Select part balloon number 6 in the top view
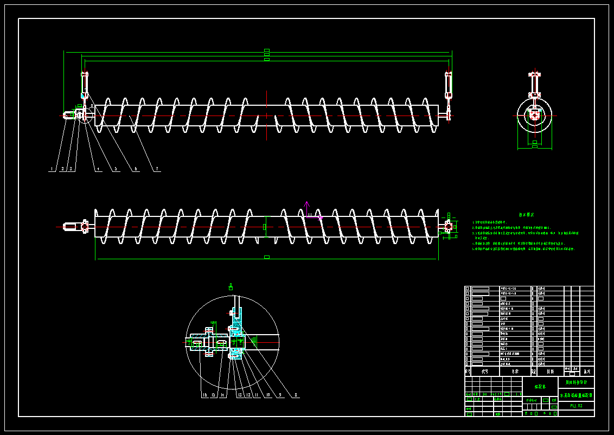Image resolution: width=614 pixels, height=435 pixels. click(x=136, y=169)
